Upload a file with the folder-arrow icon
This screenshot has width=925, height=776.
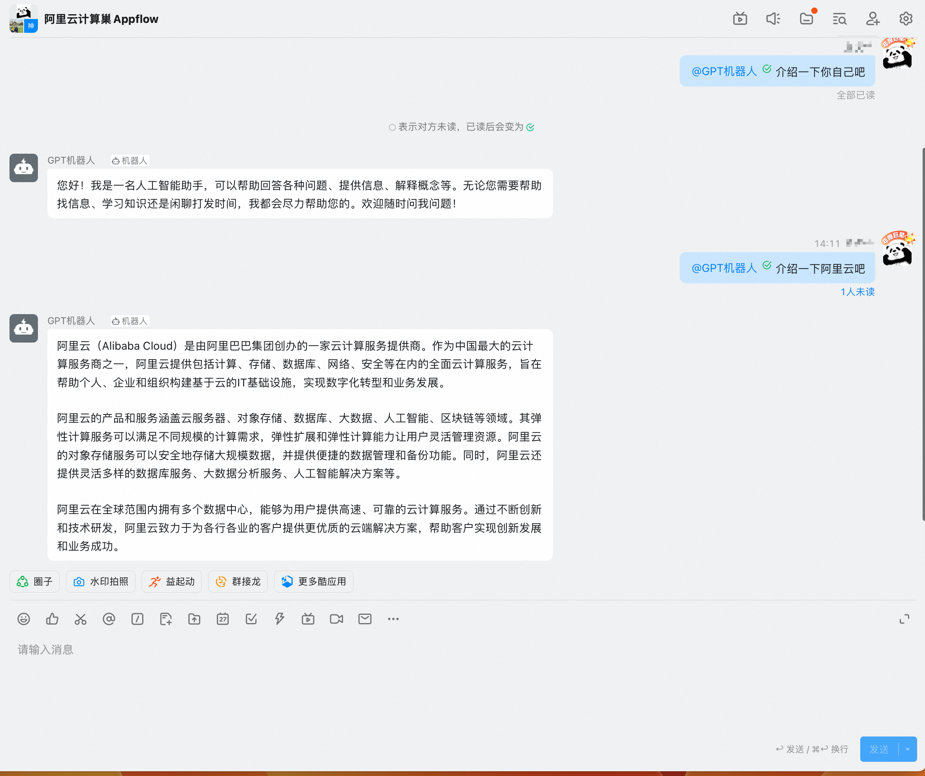click(x=194, y=619)
